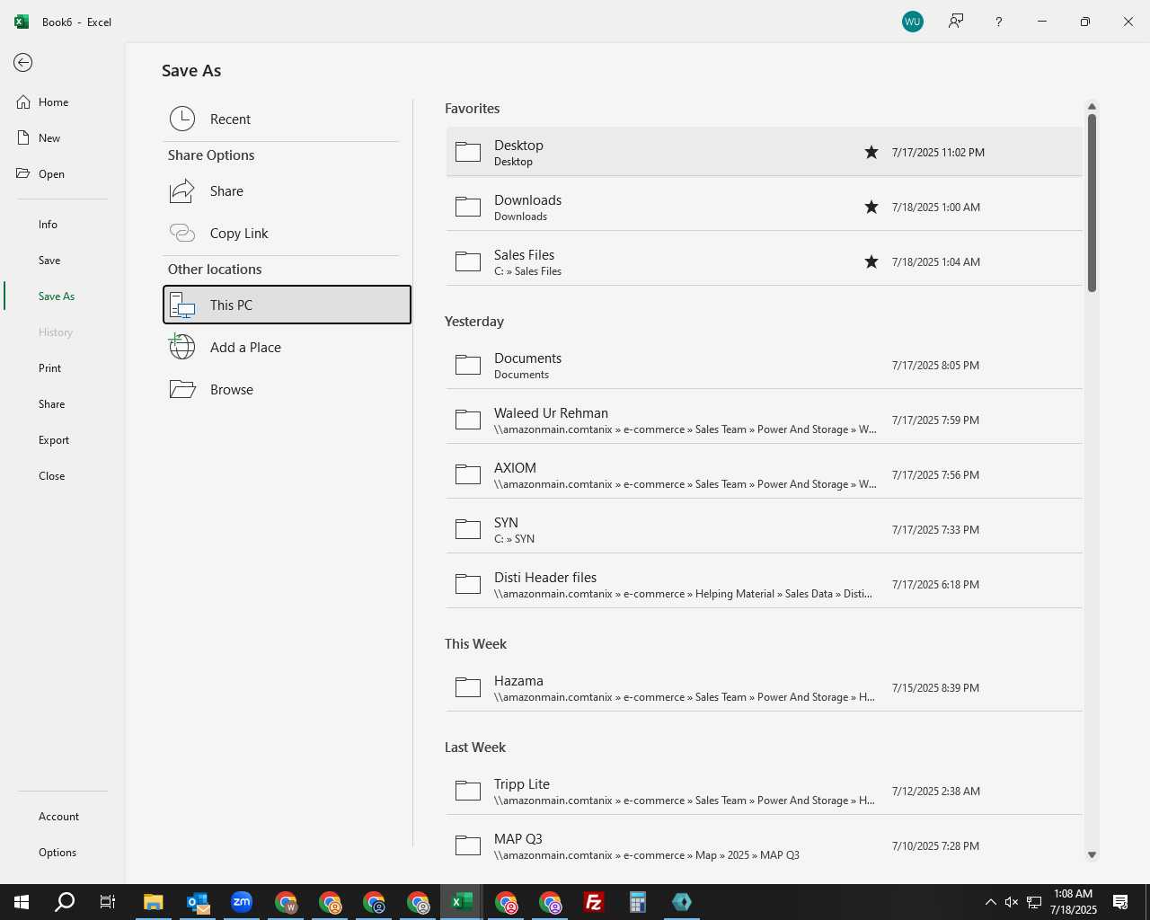Open the Disti Header files folder
1150x920 pixels.
pyautogui.click(x=764, y=584)
